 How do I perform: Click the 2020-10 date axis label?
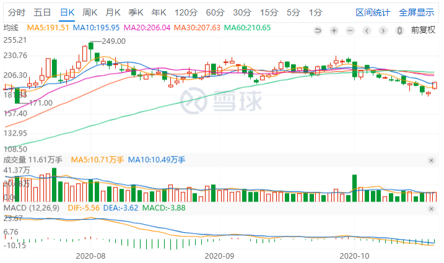355,256
